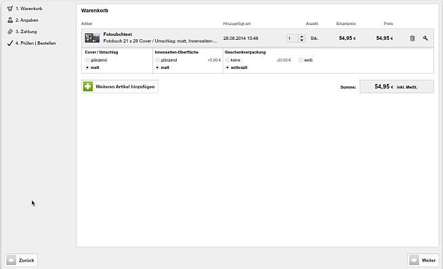
Task: Click the tag icon beside Zahlung step
Action: click(x=10, y=32)
